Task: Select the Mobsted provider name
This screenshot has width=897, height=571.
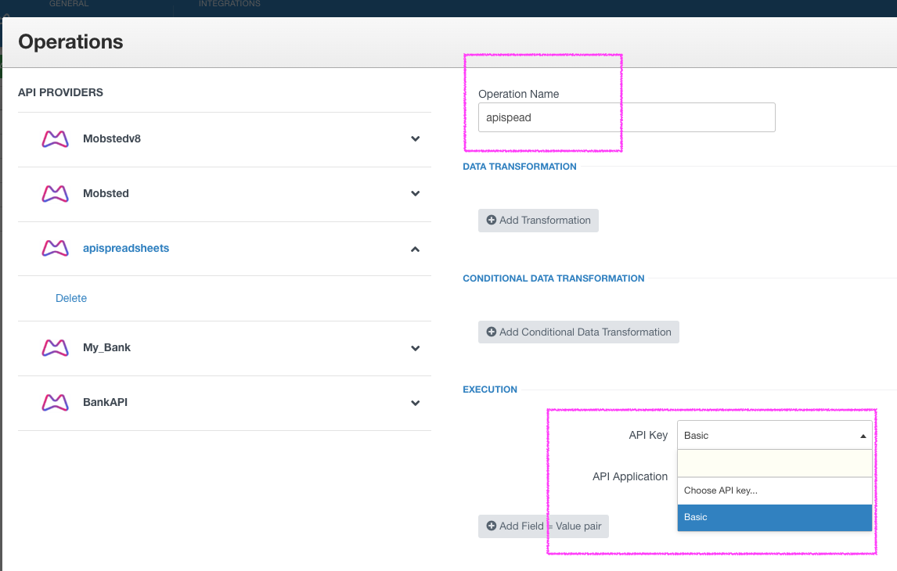Action: (x=106, y=194)
